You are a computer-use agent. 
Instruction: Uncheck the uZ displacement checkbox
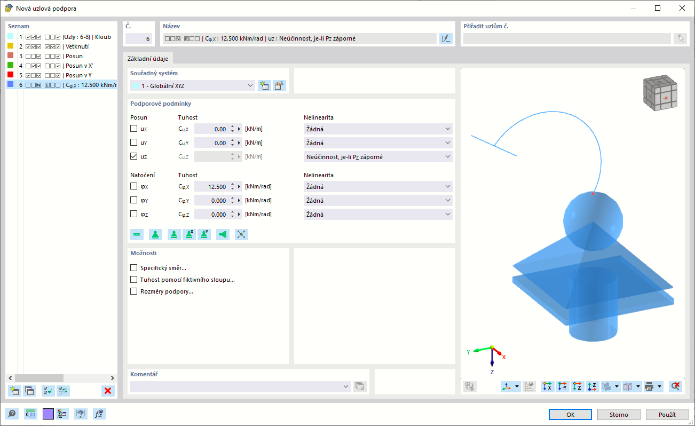click(134, 156)
